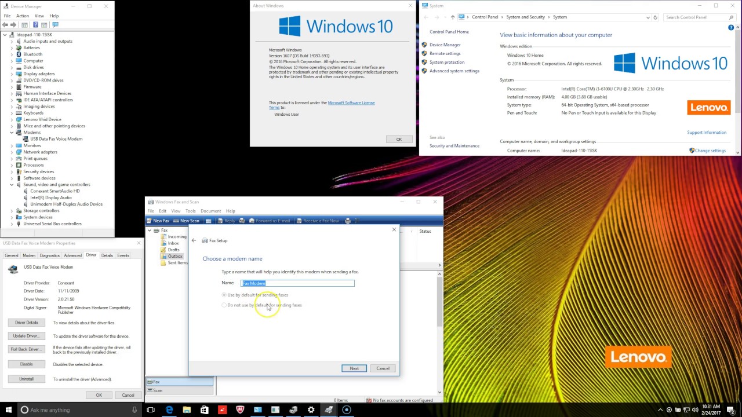Click Uninstall in the modem driver tab
Viewport: 742px width, 417px height.
tap(26, 379)
